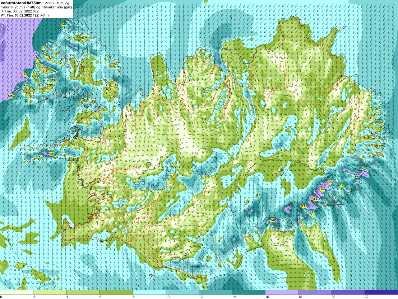The image size is (398, 299).
Task: Click the legend scale value 14
Action: (x=234, y=297)
